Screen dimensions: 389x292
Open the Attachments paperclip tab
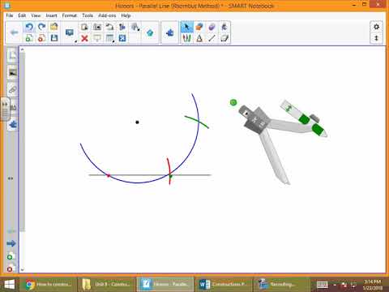point(12,89)
